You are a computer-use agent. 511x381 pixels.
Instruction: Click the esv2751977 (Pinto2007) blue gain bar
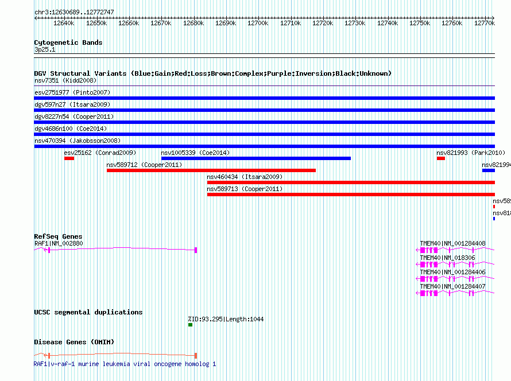pos(264,98)
